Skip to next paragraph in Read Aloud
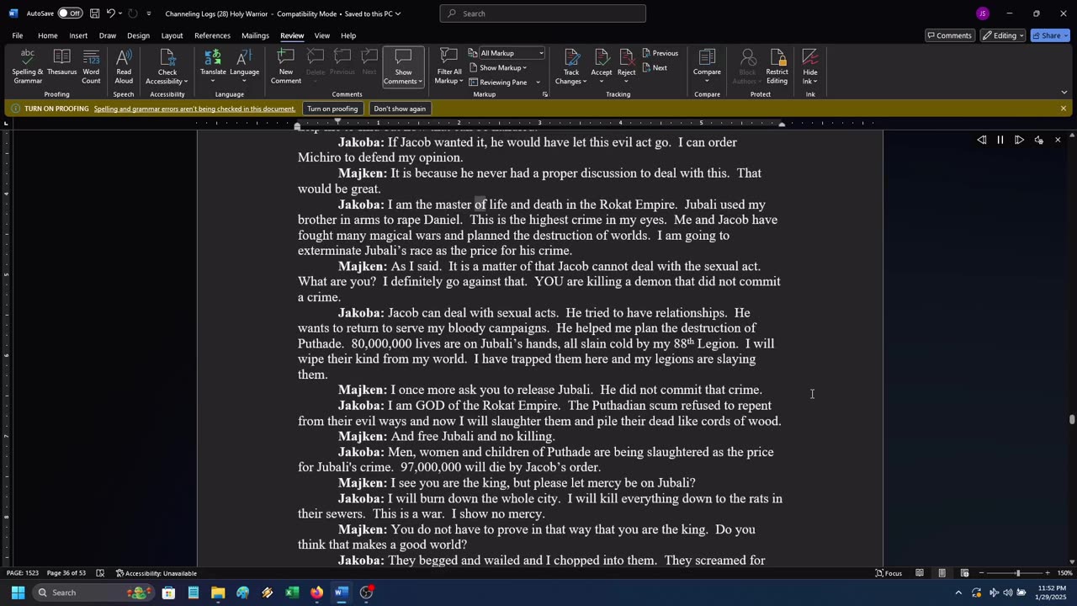 point(1019,140)
